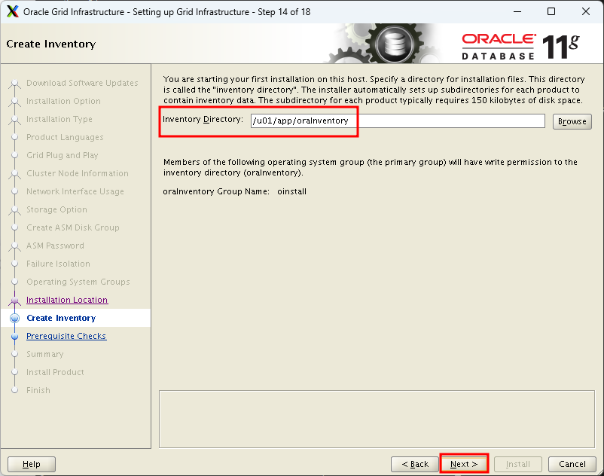
Task: Open Help for this step
Action: 32,464
